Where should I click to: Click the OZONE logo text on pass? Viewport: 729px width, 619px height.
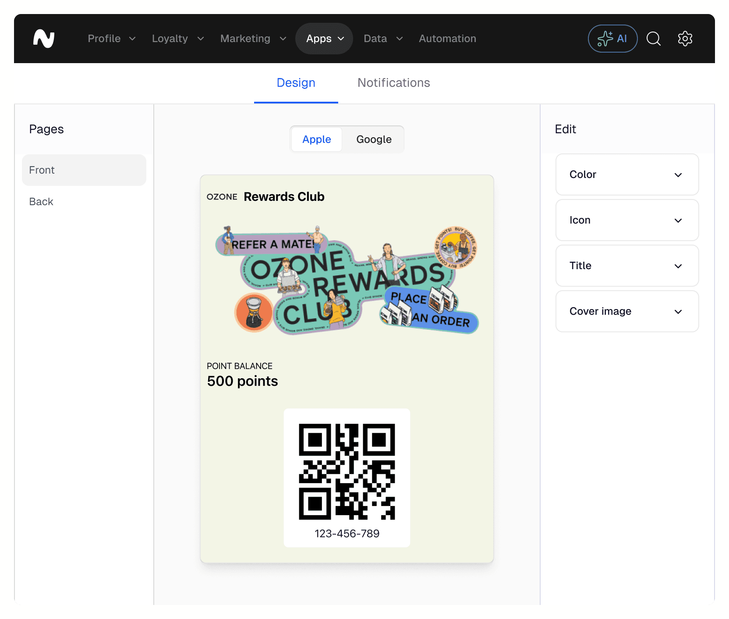(x=222, y=197)
